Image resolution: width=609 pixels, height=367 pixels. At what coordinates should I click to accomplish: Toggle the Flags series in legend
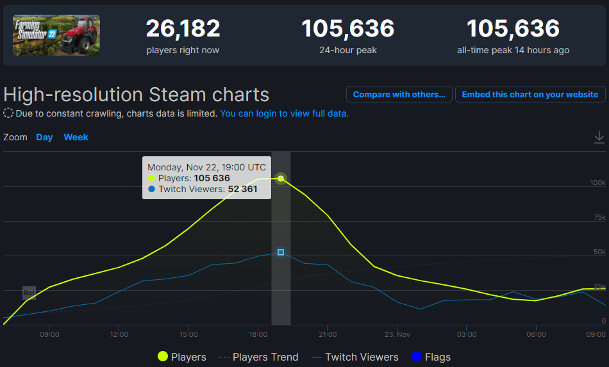click(x=430, y=357)
